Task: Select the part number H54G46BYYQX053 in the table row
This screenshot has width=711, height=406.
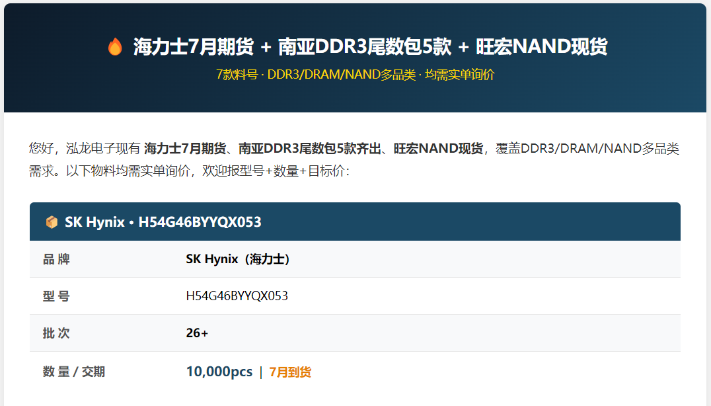Action: (237, 296)
